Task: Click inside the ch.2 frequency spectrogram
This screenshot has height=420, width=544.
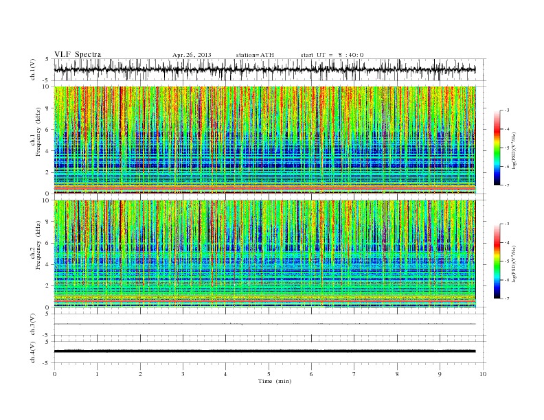Action: (264, 254)
